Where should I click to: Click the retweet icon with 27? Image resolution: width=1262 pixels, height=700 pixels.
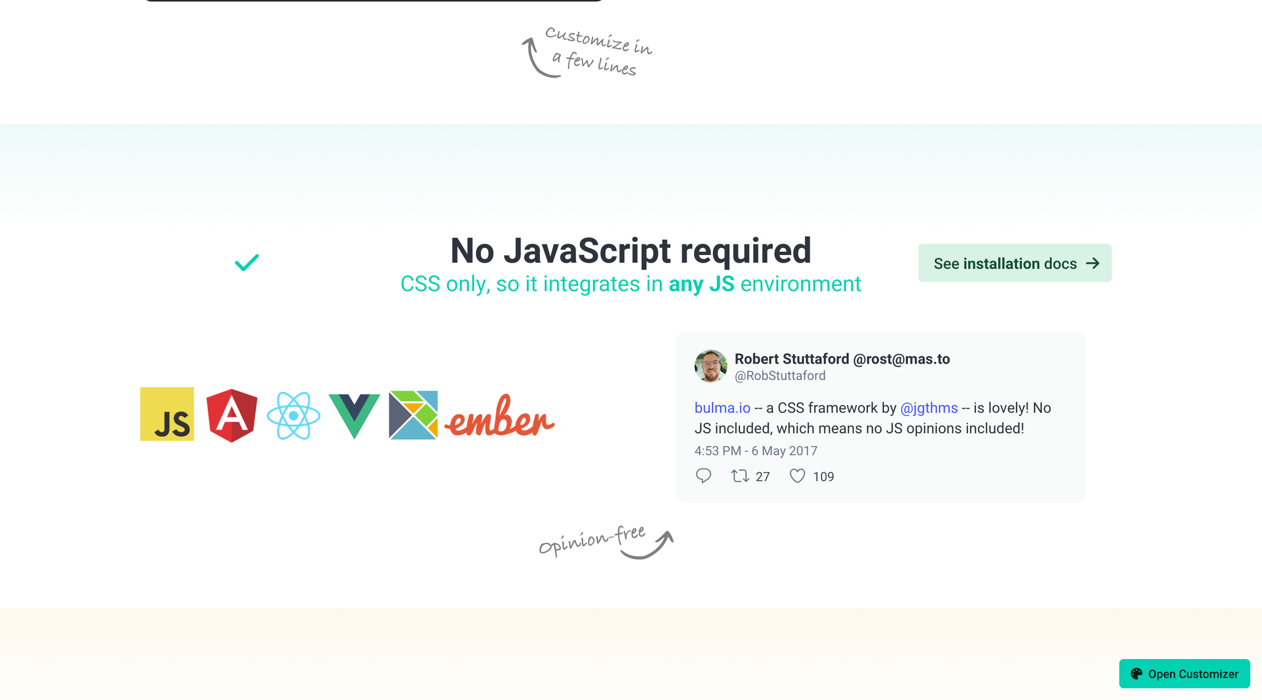740,476
